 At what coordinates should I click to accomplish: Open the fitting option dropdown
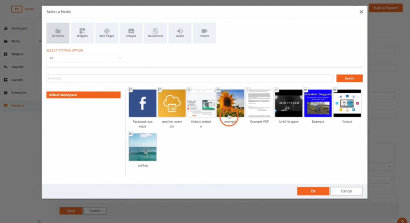tap(86, 58)
